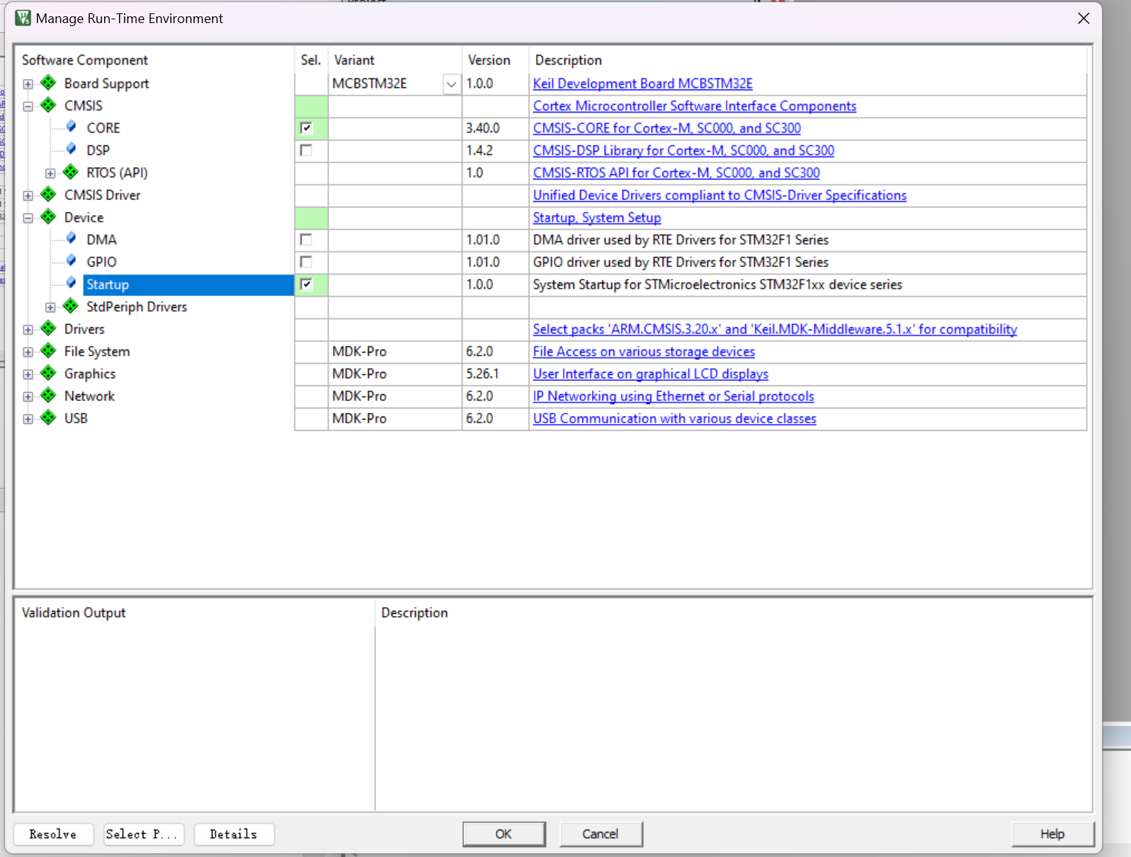This screenshot has width=1131, height=857.
Task: Click the CMSIS green diamond icon
Action: 48,105
